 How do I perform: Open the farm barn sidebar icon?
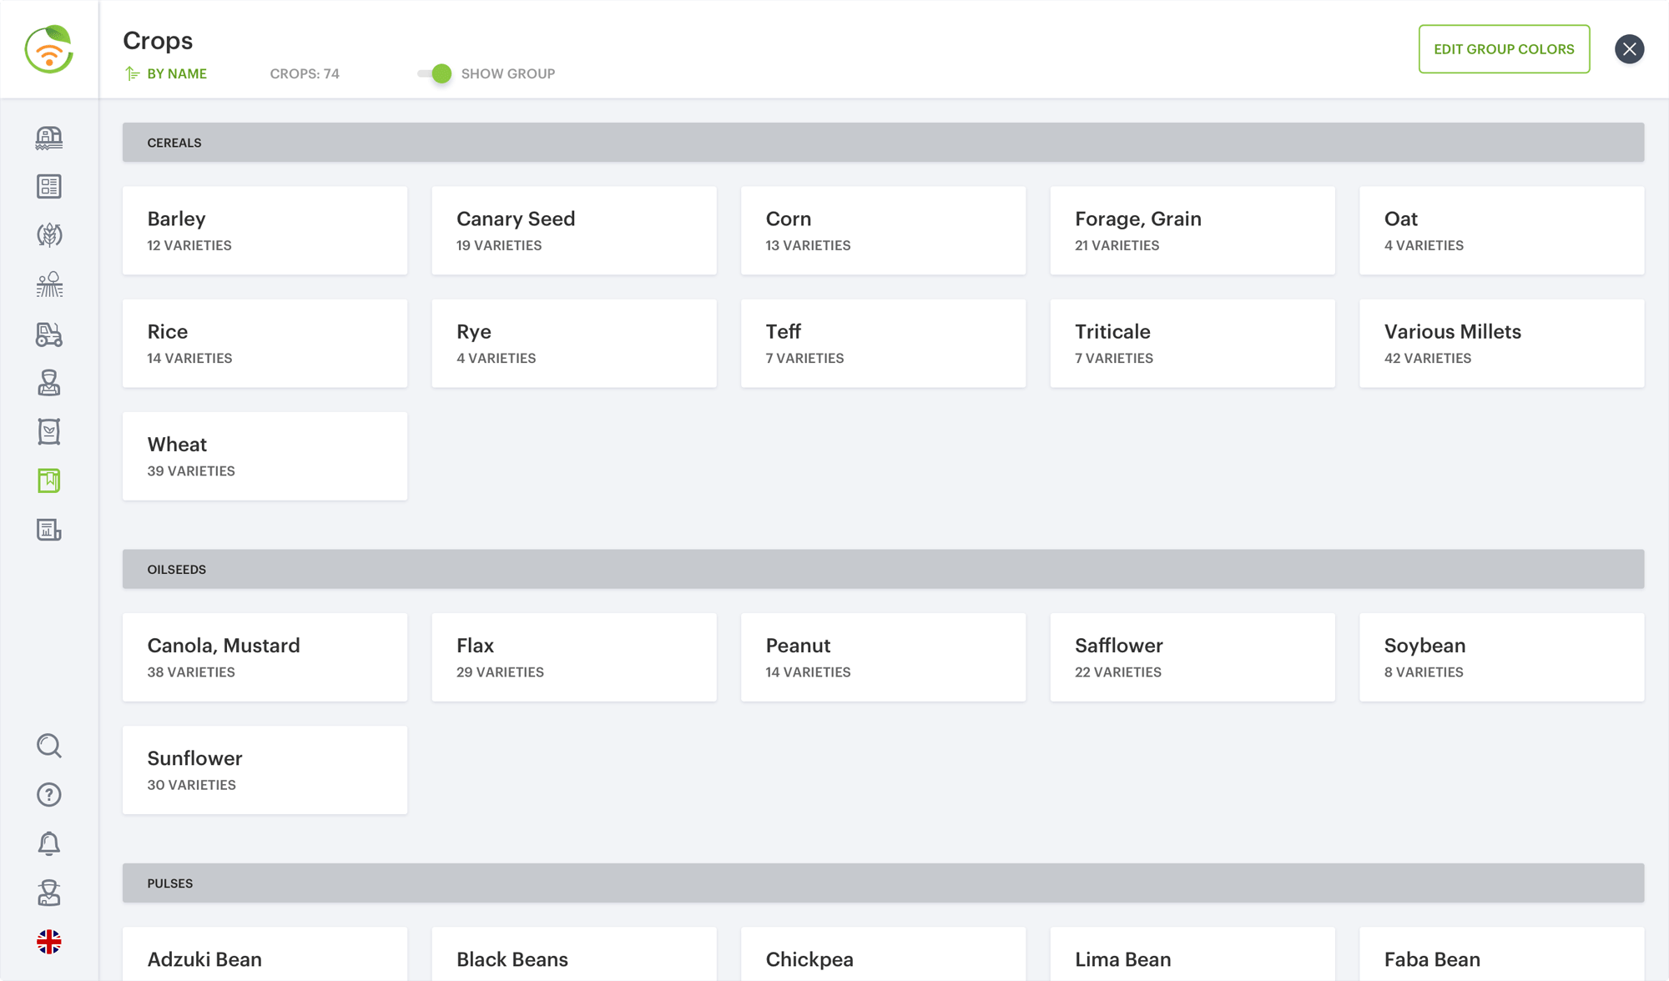tap(49, 138)
